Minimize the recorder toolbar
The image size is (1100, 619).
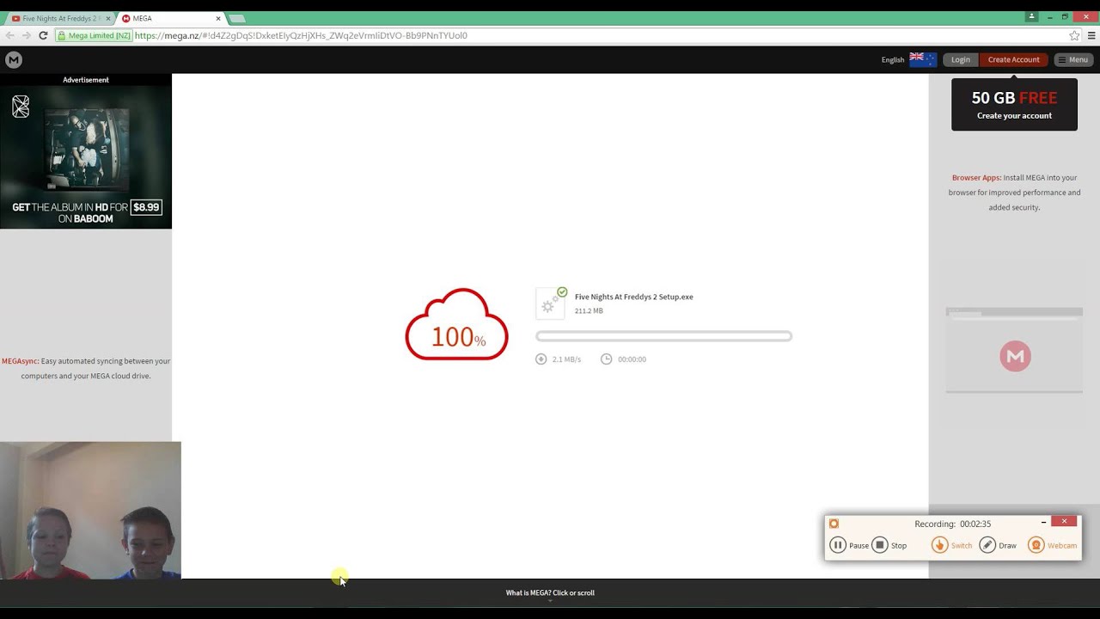1043,522
